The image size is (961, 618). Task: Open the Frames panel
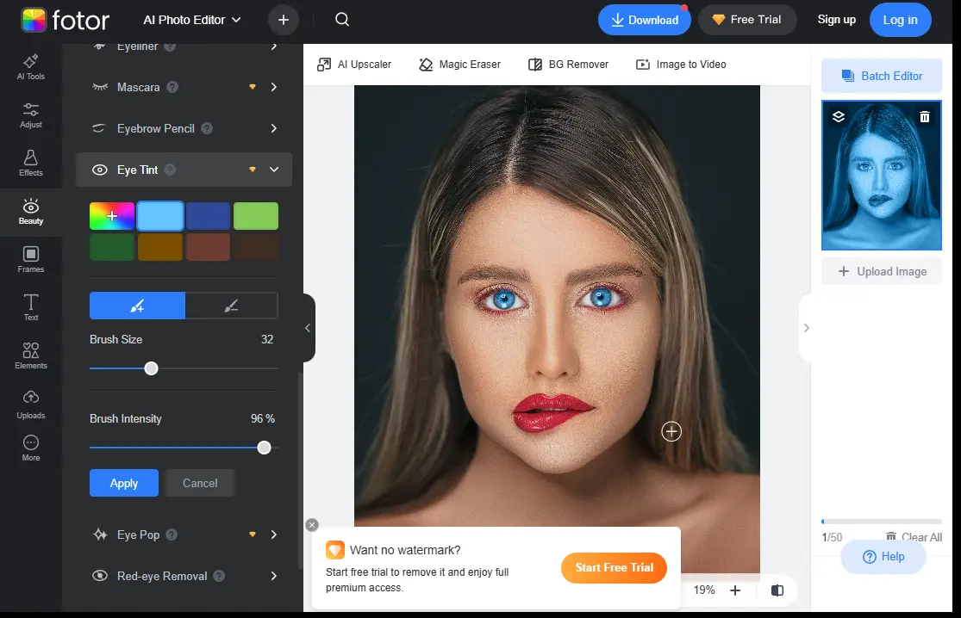[x=31, y=260]
